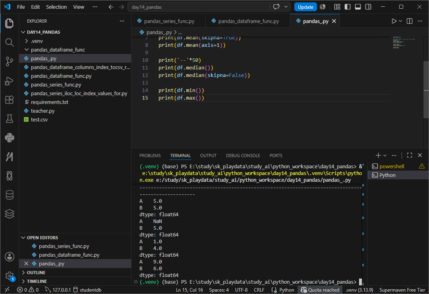This screenshot has height=294, width=429.
Task: Go forward with navigation arrow
Action: [x=122, y=7]
